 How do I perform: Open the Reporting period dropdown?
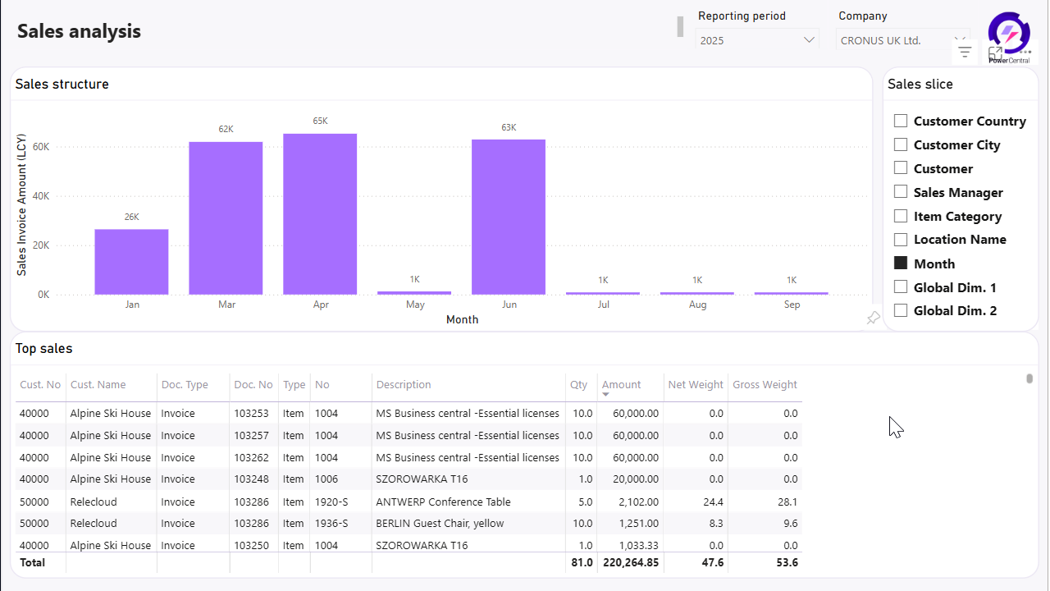click(757, 40)
